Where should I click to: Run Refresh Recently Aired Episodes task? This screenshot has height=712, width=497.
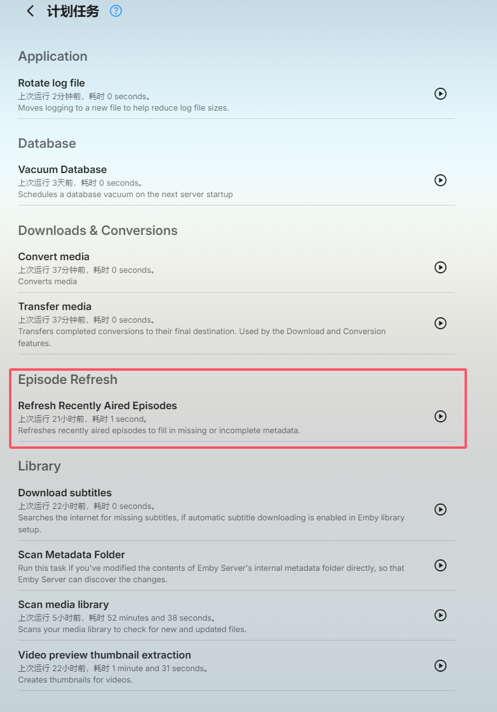(441, 416)
